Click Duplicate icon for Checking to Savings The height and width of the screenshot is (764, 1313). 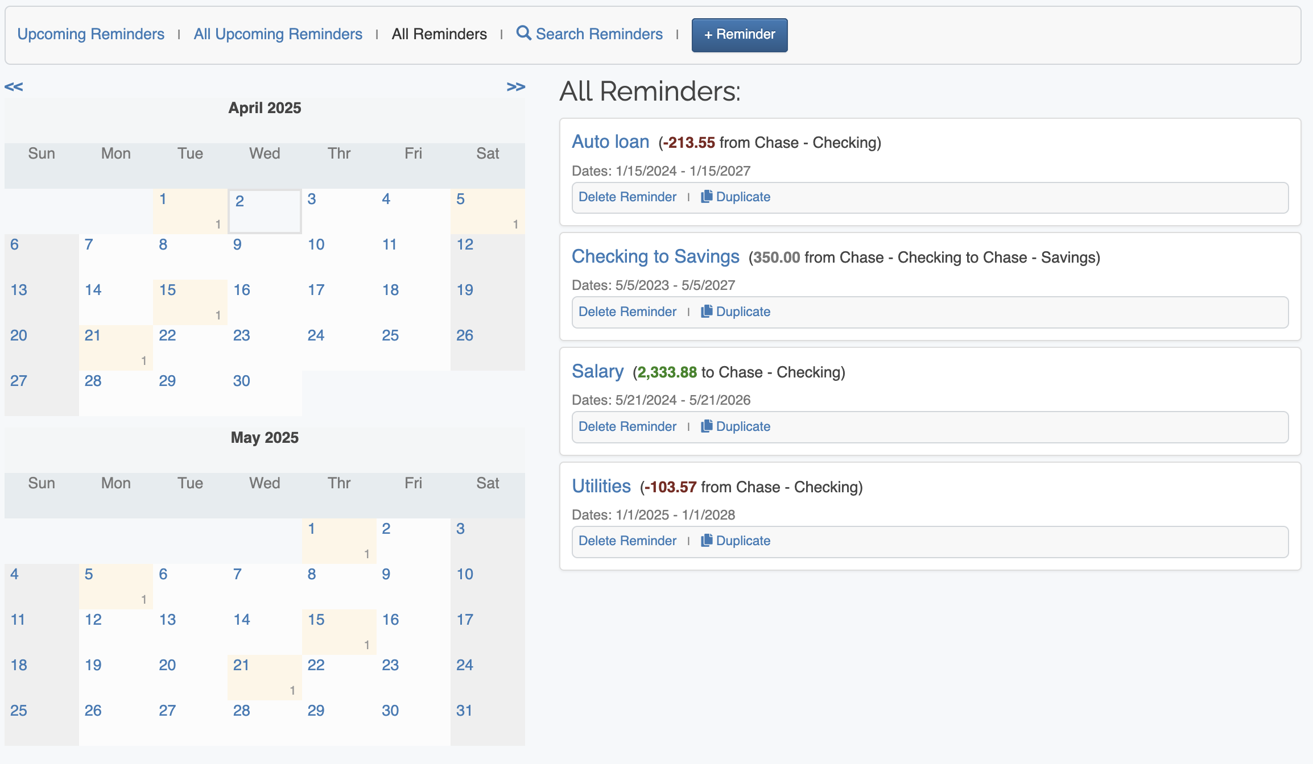(707, 312)
